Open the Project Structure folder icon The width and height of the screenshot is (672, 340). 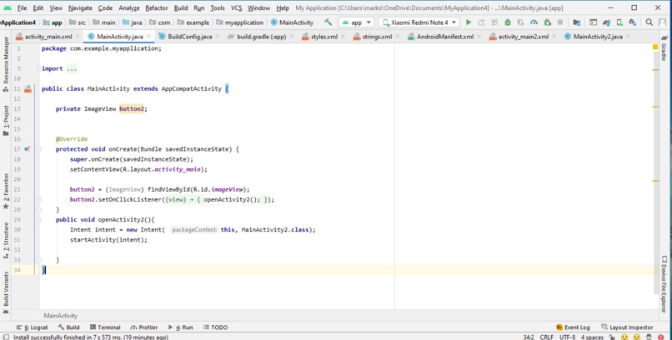click(x=576, y=22)
